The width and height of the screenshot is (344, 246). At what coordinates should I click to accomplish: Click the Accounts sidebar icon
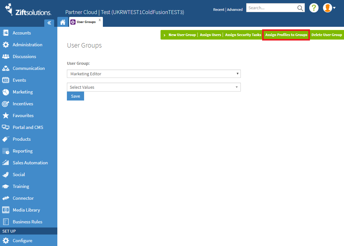[6, 33]
